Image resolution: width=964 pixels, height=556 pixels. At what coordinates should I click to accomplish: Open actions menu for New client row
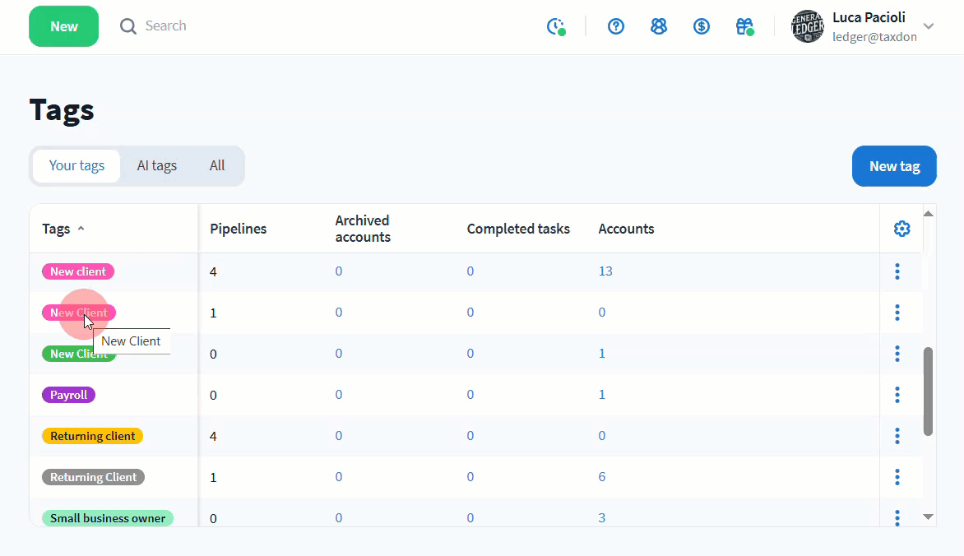coord(897,271)
